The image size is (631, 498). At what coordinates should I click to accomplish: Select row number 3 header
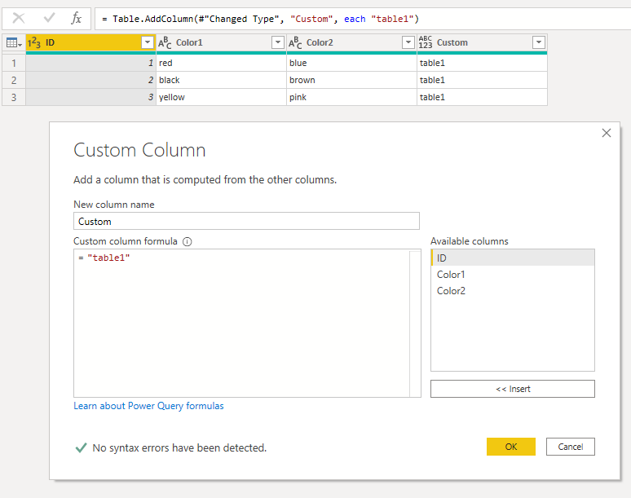pyautogui.click(x=14, y=97)
